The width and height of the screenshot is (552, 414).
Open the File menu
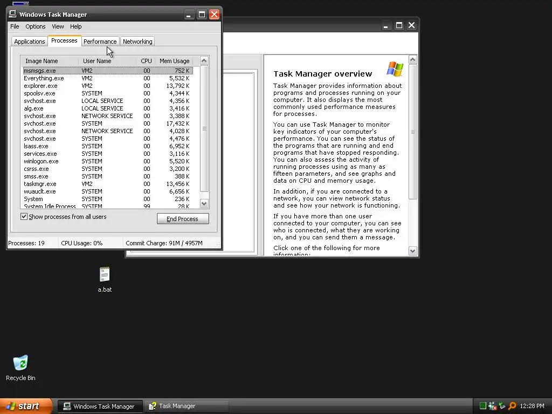pyautogui.click(x=15, y=26)
